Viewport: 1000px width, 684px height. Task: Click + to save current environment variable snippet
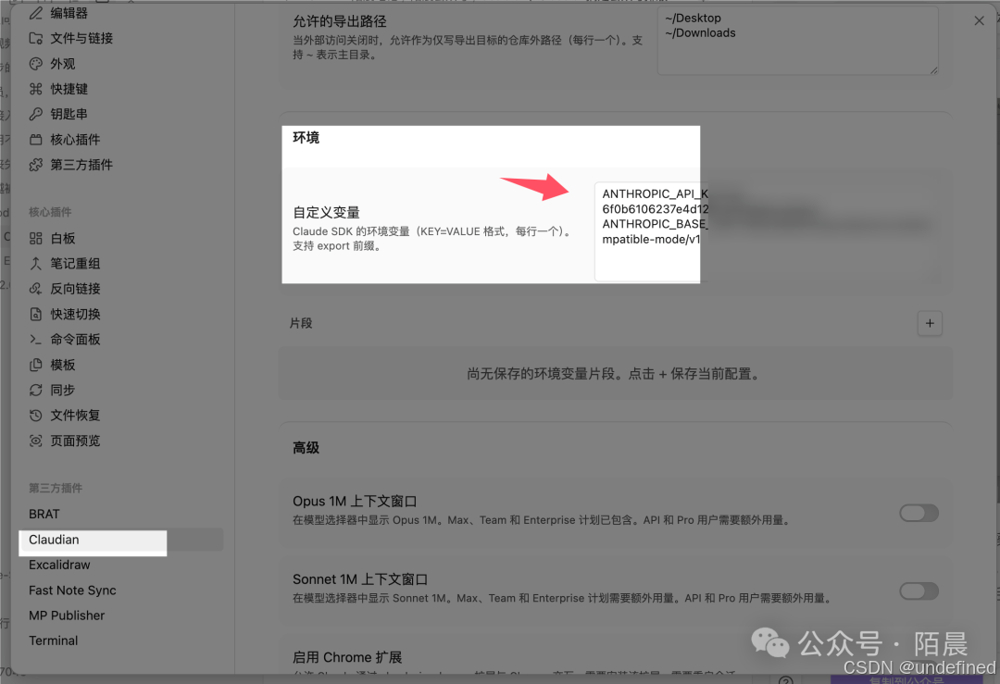click(930, 323)
